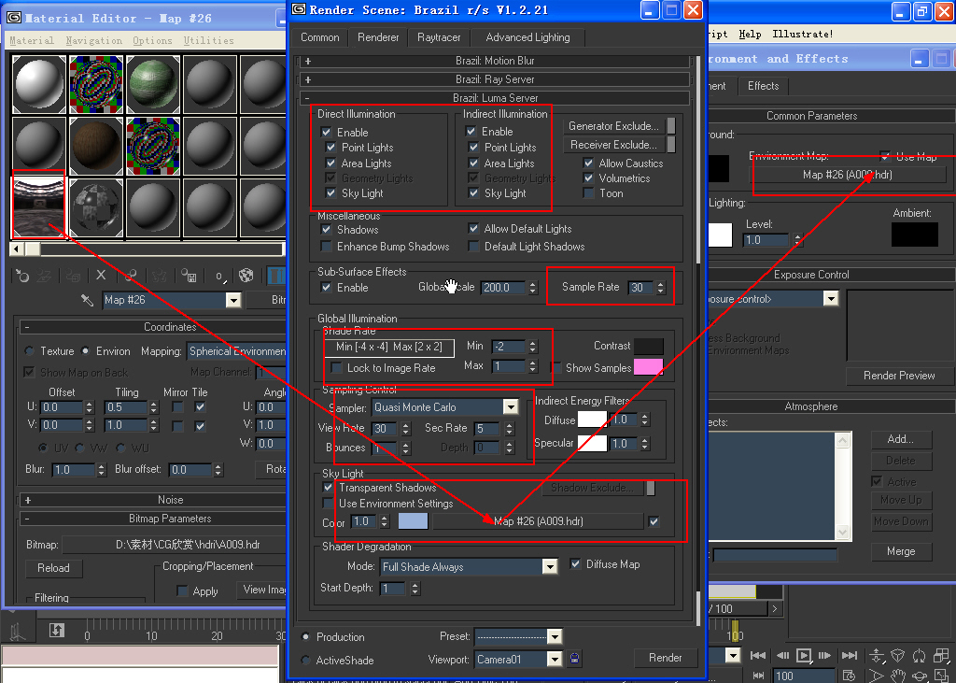The width and height of the screenshot is (956, 683).
Task: Open the Navigation menu in Material Editor
Action: [94, 40]
